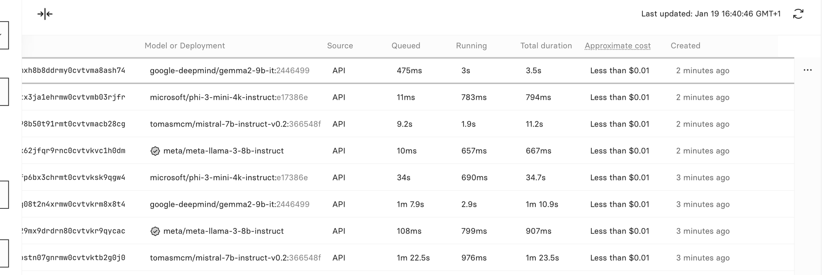Click the Queued column header

click(405, 45)
